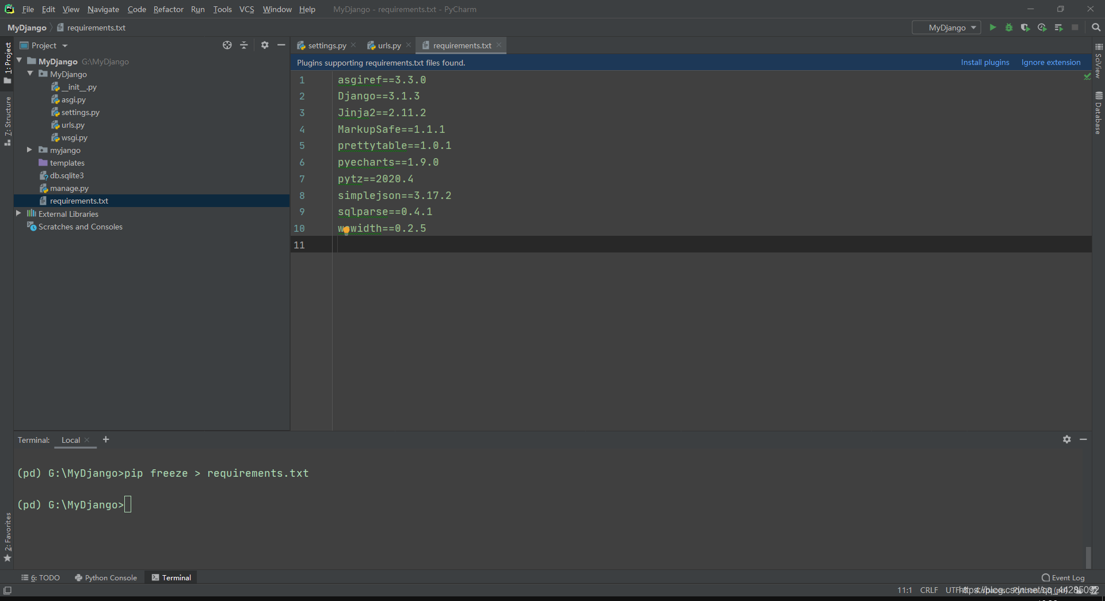
Task: Open the Python Console tool window
Action: tap(106, 577)
